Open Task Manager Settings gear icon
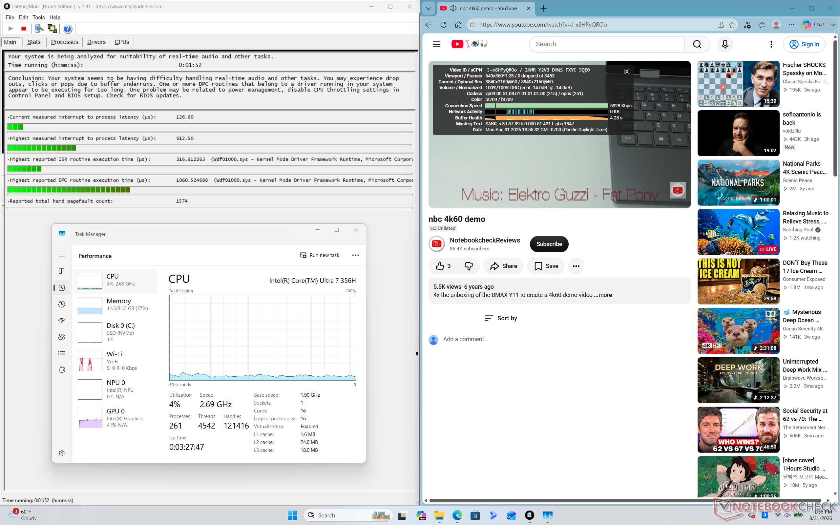840x525 pixels. click(x=62, y=453)
